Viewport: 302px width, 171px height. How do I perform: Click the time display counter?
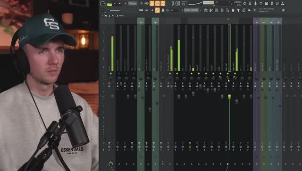click(178, 3)
